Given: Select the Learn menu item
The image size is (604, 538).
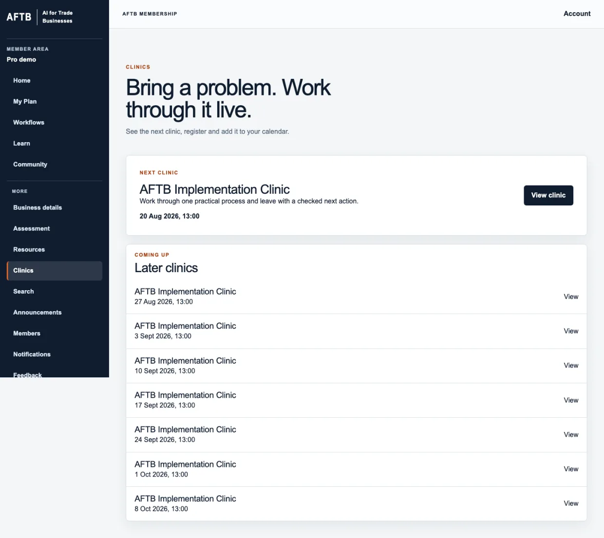Looking at the screenshot, I should coord(55,143).
